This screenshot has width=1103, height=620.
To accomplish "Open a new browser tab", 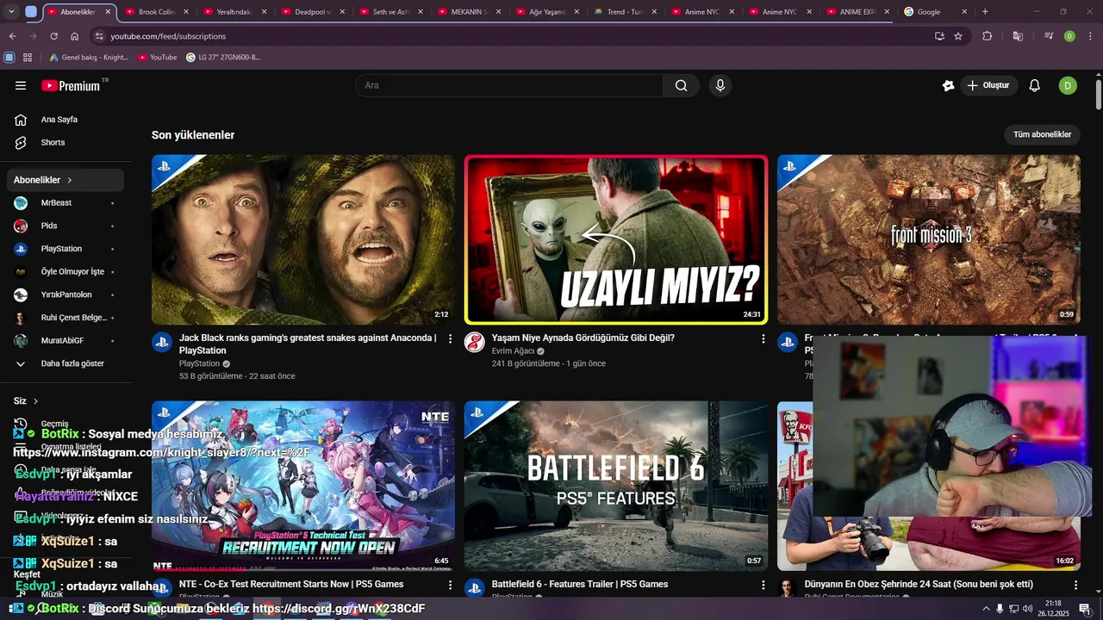I will coord(985,12).
